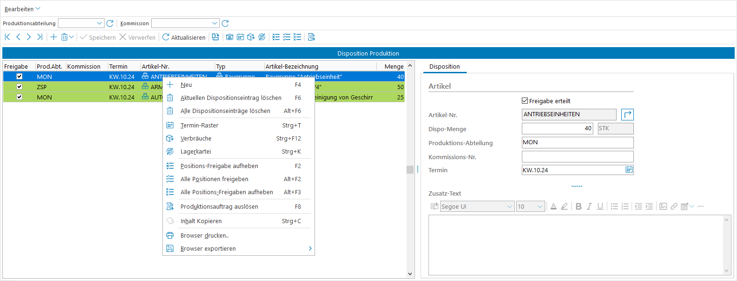Click into the Kommissions-Nr. input field

[577, 156]
